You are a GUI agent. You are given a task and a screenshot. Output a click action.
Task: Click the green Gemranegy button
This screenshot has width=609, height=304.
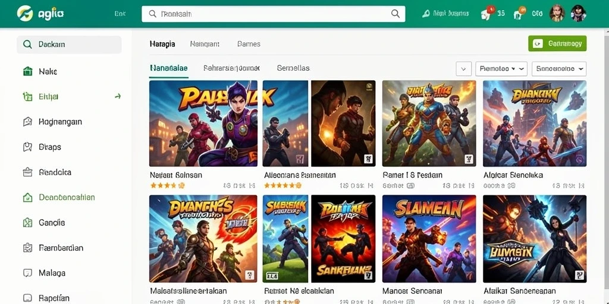(557, 43)
